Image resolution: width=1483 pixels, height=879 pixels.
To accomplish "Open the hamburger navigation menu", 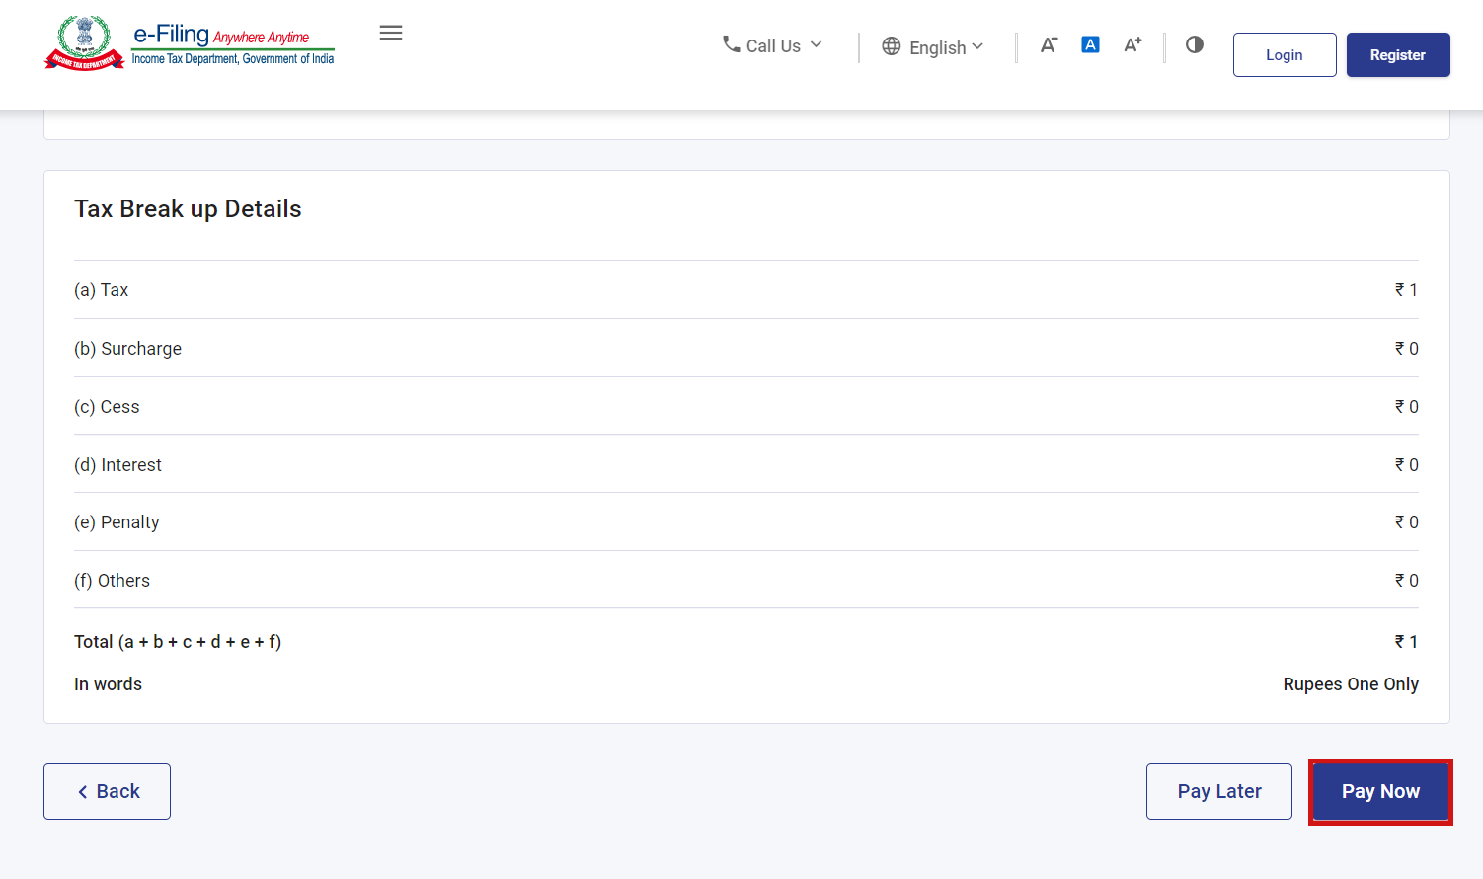I will point(391,33).
